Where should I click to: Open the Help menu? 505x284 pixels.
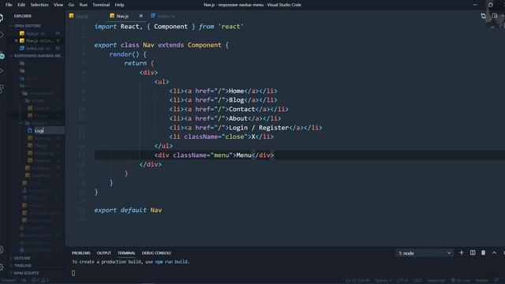pos(119,5)
